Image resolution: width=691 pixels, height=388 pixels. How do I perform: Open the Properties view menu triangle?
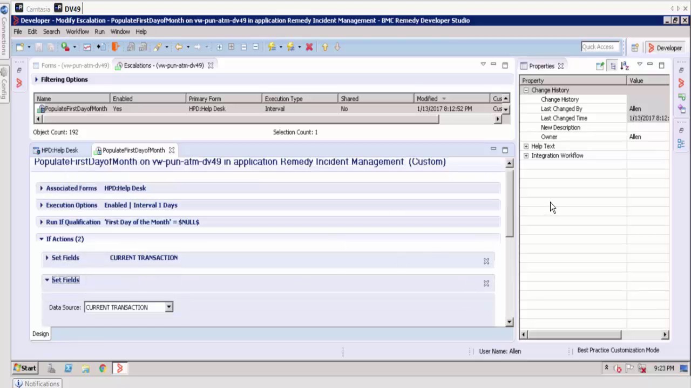tap(640, 65)
